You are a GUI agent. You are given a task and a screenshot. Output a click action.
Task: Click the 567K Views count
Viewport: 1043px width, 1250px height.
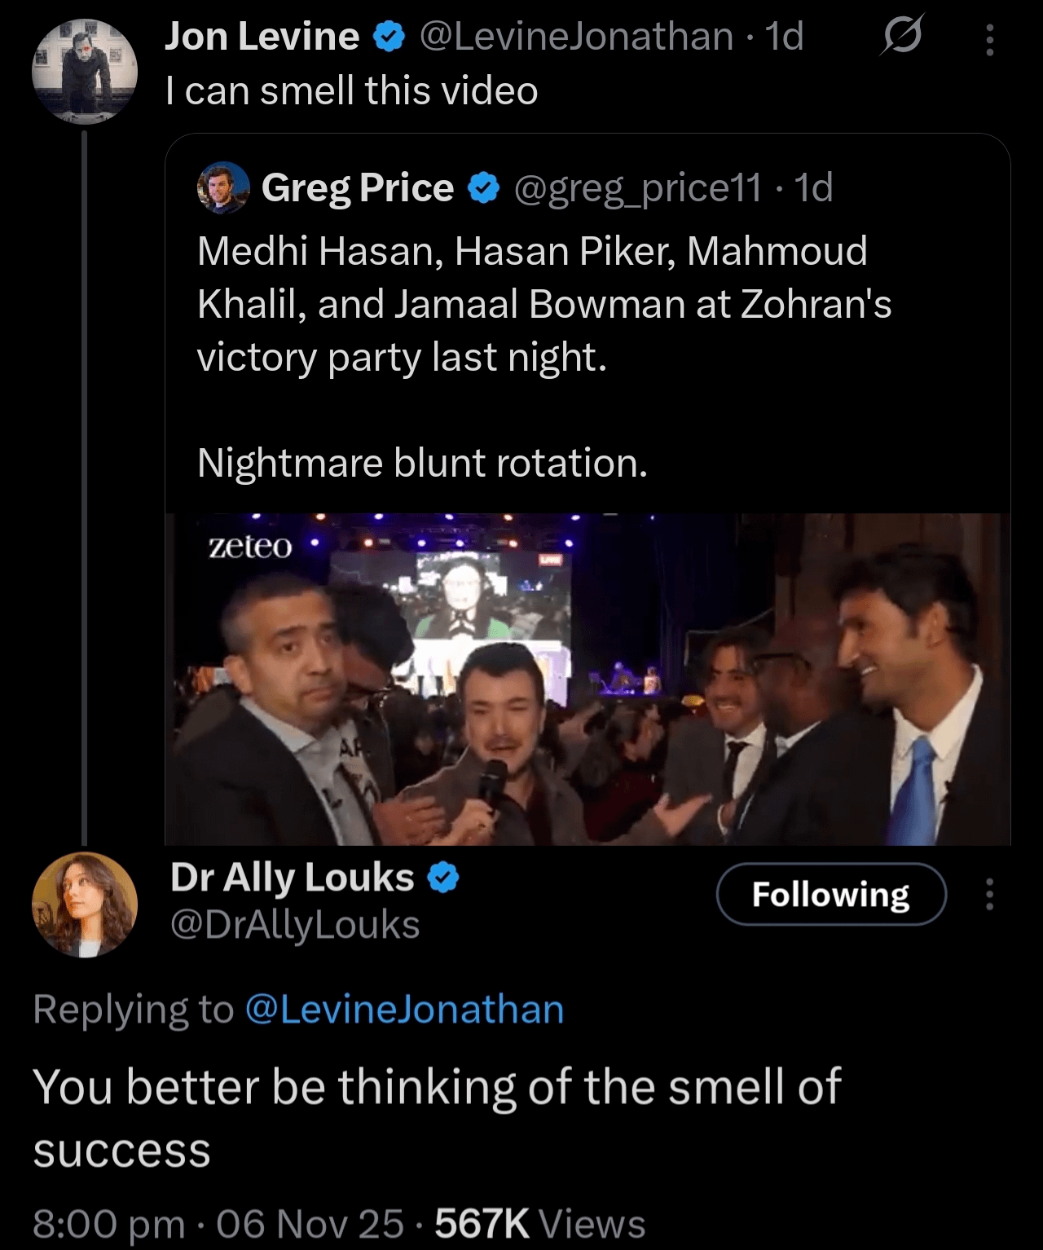pyautogui.click(x=539, y=1223)
